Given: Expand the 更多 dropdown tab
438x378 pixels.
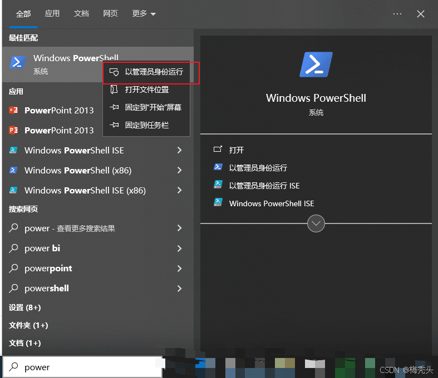Looking at the screenshot, I should click(144, 14).
